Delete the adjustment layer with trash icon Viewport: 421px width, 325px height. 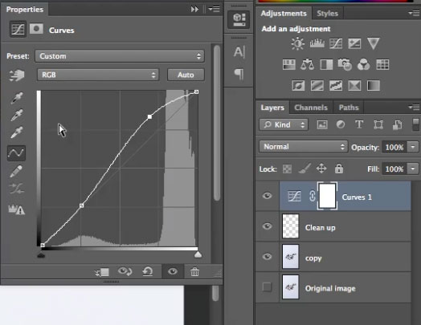point(194,272)
